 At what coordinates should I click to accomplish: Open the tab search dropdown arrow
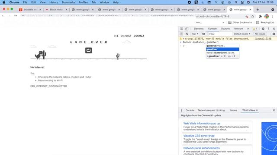point(273,9)
